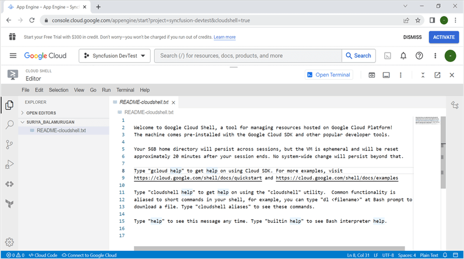This screenshot has height=259, width=464.
Task: Click the browser share page icon
Action: click(406, 20)
